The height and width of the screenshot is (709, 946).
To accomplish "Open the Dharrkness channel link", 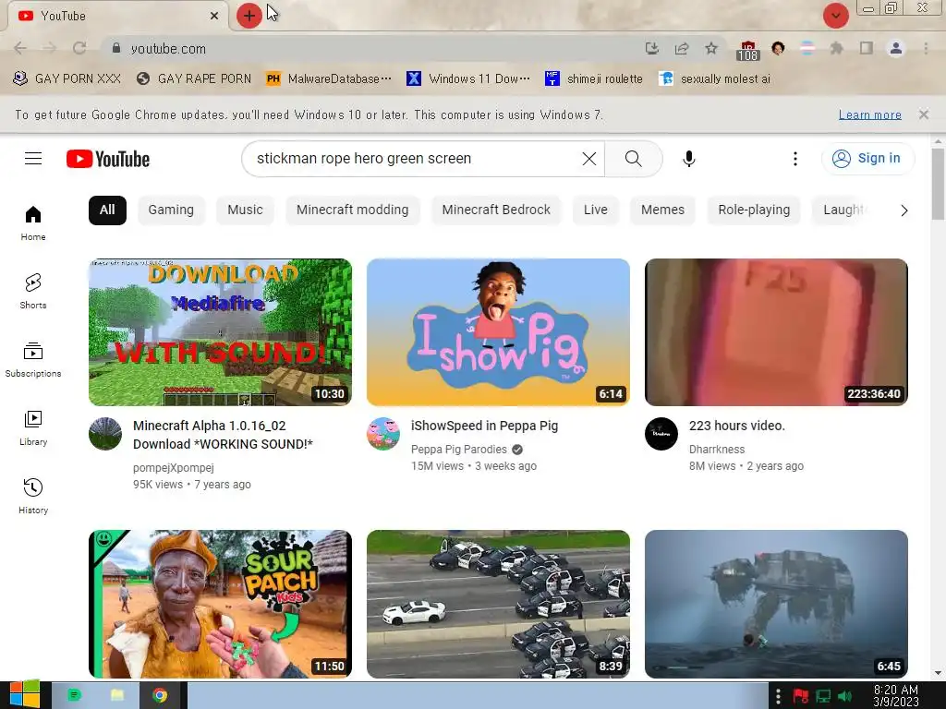I will [x=717, y=450].
